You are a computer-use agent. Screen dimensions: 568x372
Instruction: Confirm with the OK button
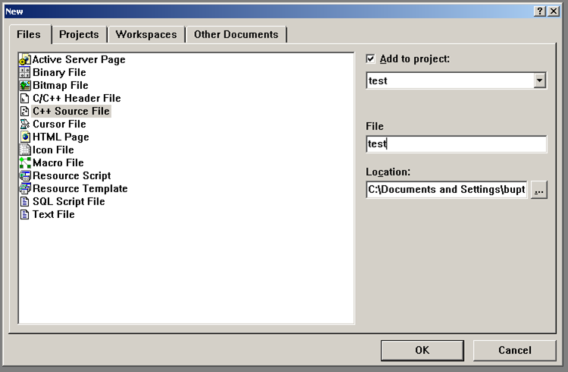pyautogui.click(x=422, y=350)
